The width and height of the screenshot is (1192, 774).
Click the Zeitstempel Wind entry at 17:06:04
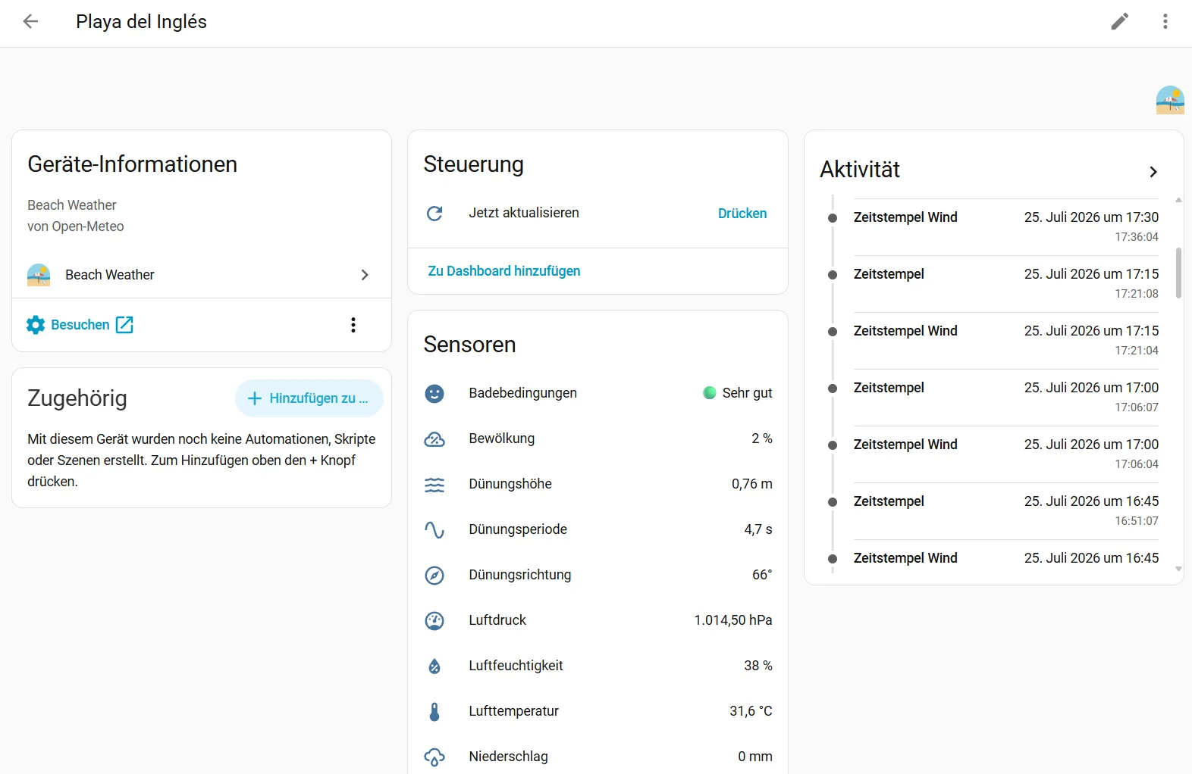point(1006,454)
